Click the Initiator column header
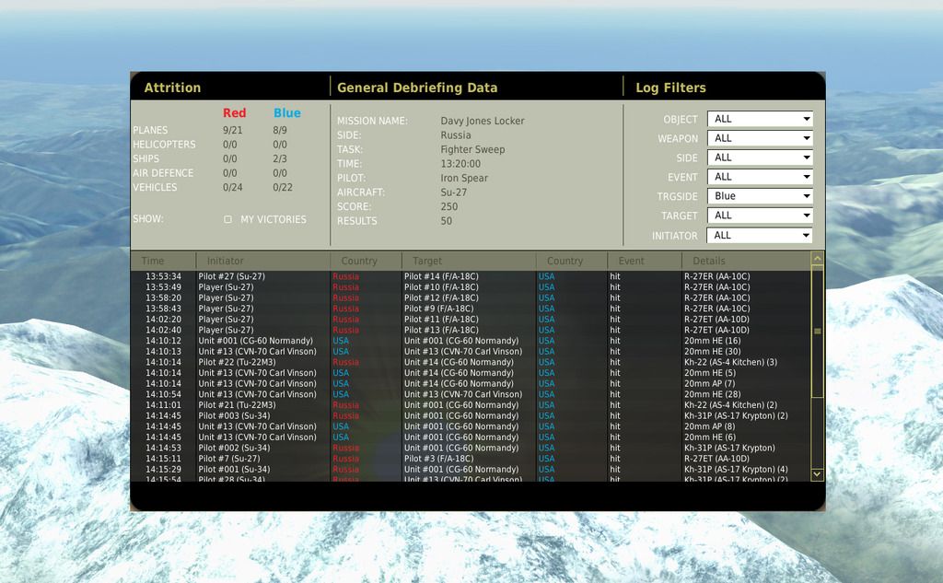Viewport: 943px width, 583px height. [226, 261]
